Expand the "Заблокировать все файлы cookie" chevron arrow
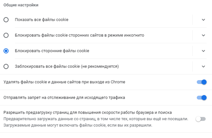Viewport: 212px width, 138px height. pyautogui.click(x=203, y=66)
